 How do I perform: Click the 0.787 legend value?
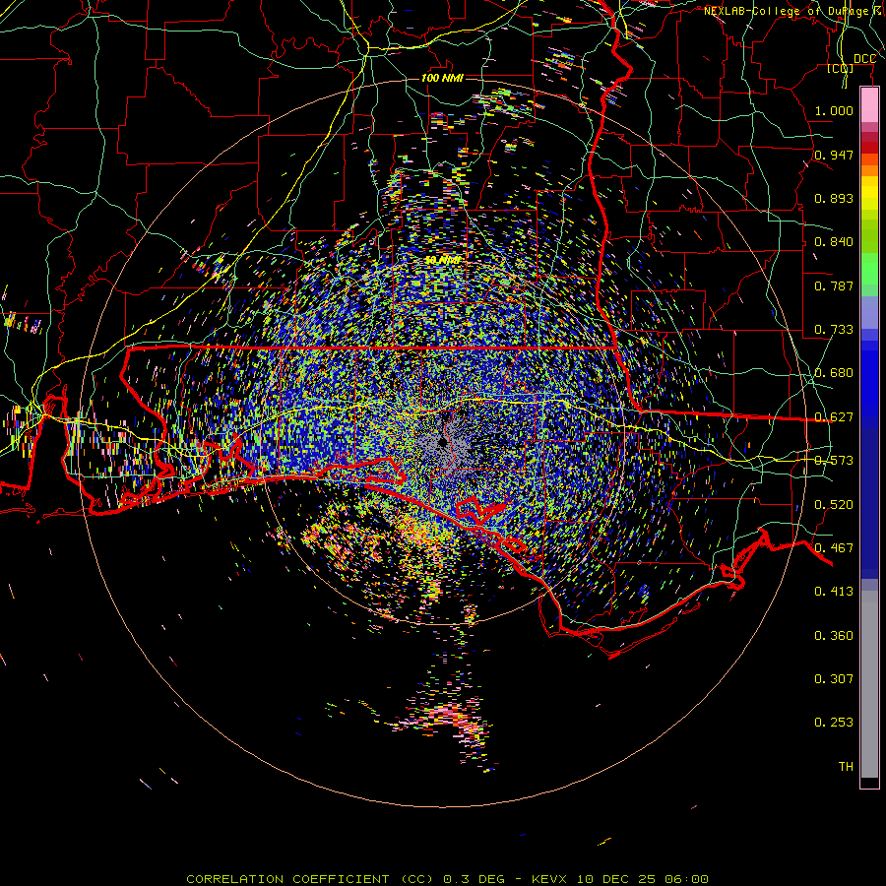(834, 285)
